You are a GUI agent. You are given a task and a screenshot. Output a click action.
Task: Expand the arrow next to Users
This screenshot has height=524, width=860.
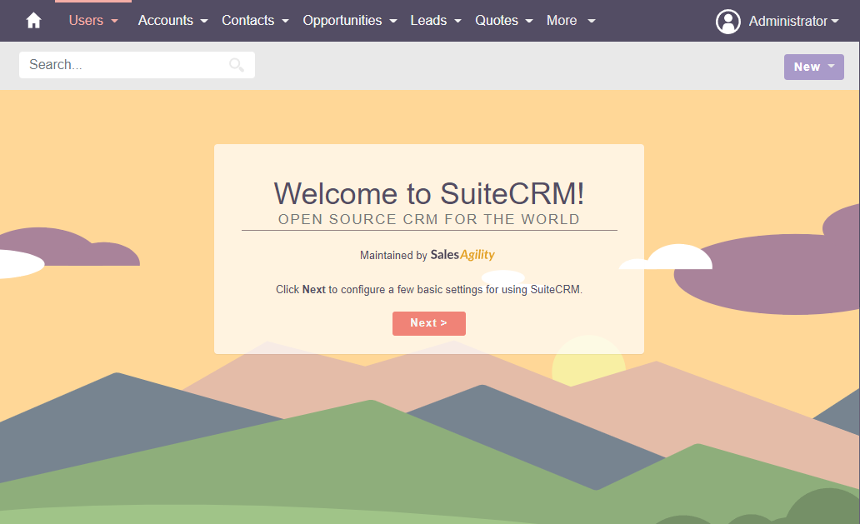115,22
